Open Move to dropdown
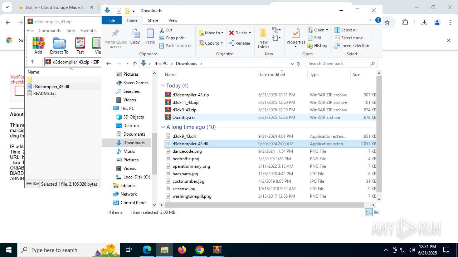458x257 pixels. click(x=211, y=33)
